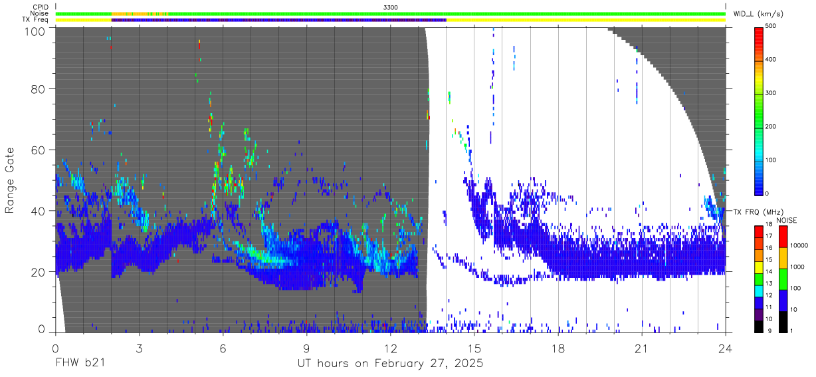This screenshot has height=377, width=816.
Task: Click the blue 10-100 noise legend swatch
Action: [783, 299]
